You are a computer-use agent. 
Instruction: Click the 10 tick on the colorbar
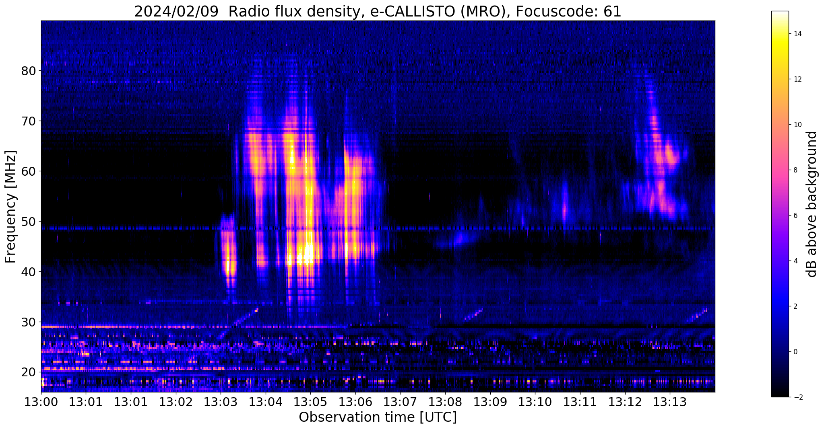[797, 125]
